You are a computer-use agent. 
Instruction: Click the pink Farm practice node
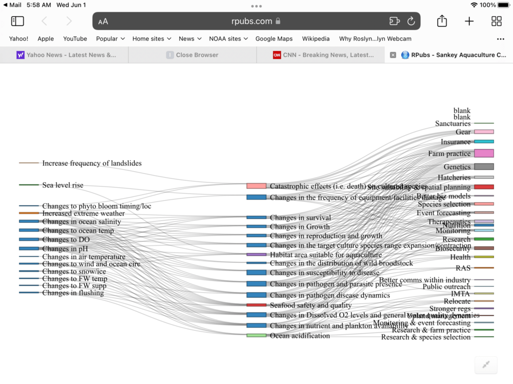[483, 153]
